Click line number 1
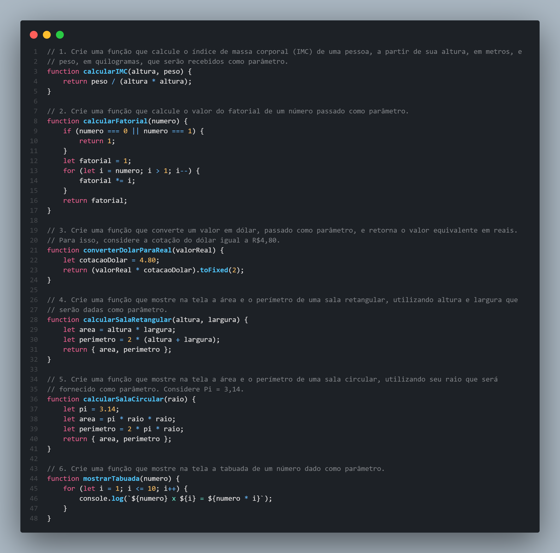 [35, 51]
